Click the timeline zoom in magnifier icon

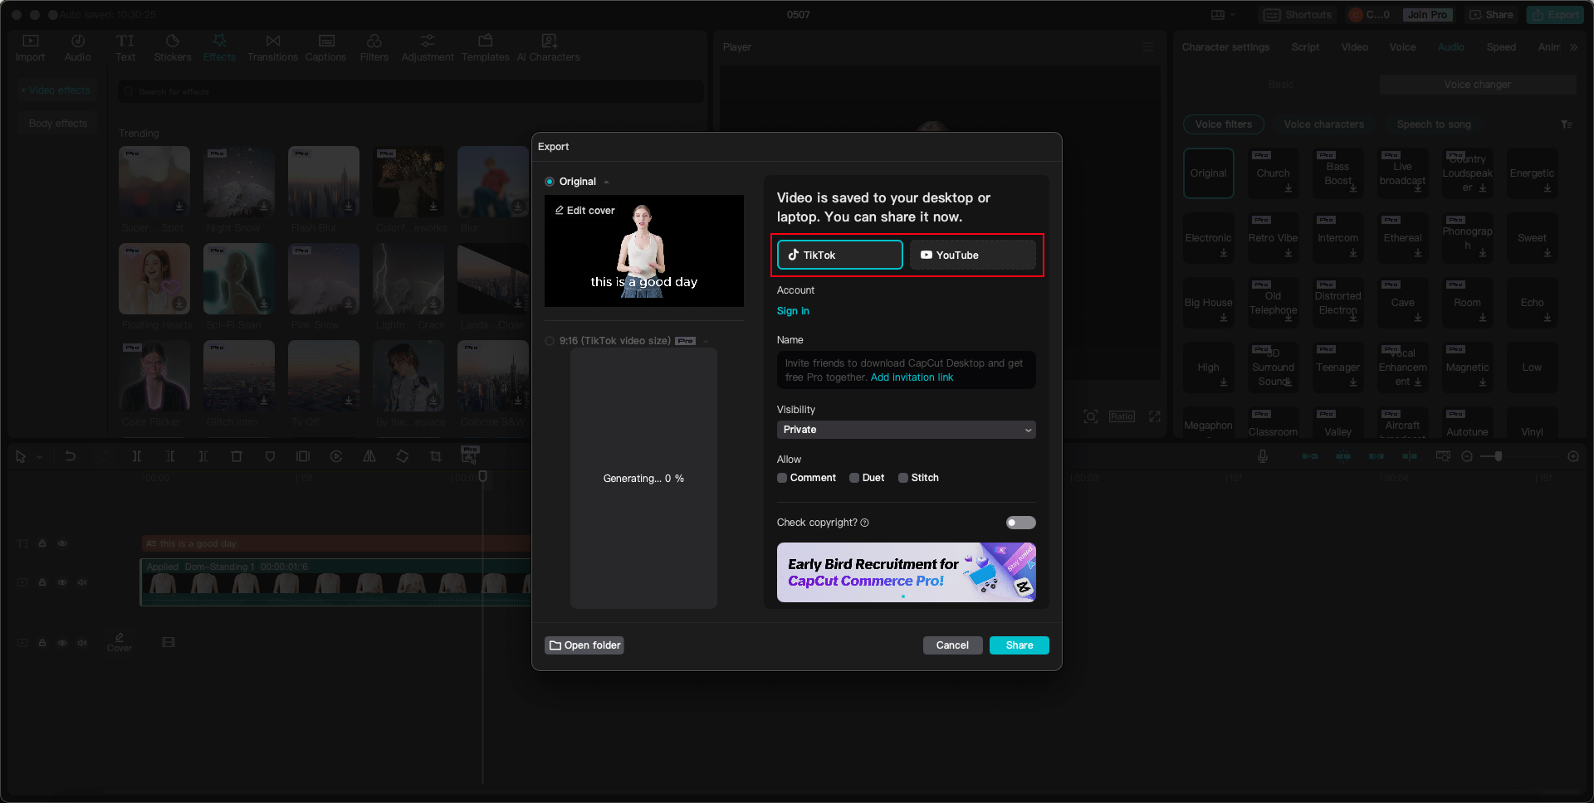[1573, 456]
